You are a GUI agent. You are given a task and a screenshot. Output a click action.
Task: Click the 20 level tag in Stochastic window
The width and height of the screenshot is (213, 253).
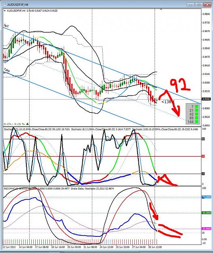click(203, 174)
